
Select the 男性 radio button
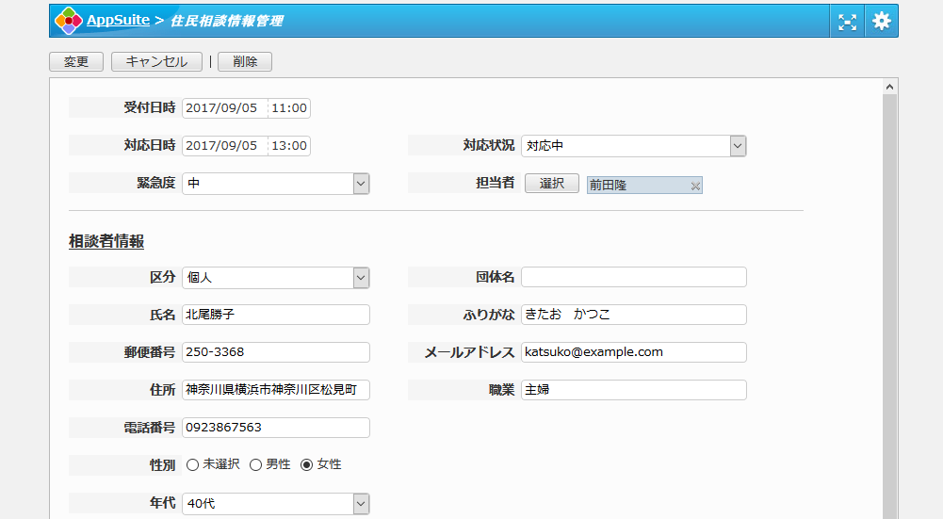pos(255,465)
